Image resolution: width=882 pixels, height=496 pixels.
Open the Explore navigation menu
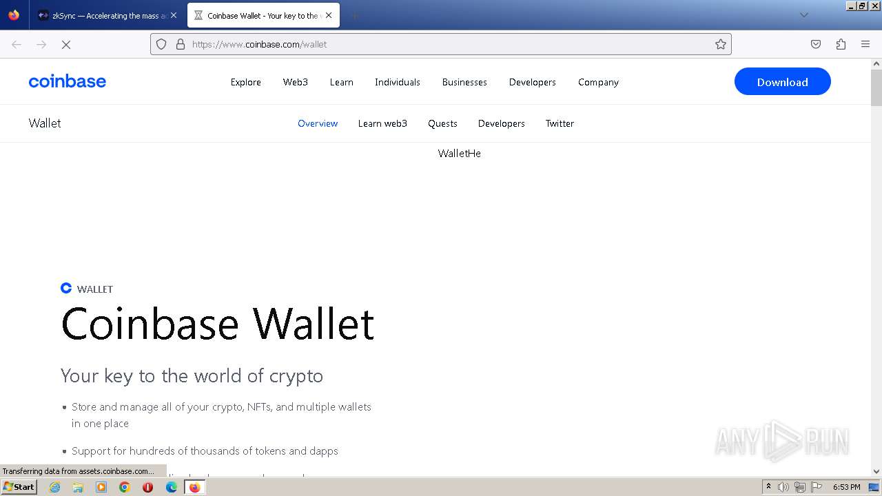[246, 82]
